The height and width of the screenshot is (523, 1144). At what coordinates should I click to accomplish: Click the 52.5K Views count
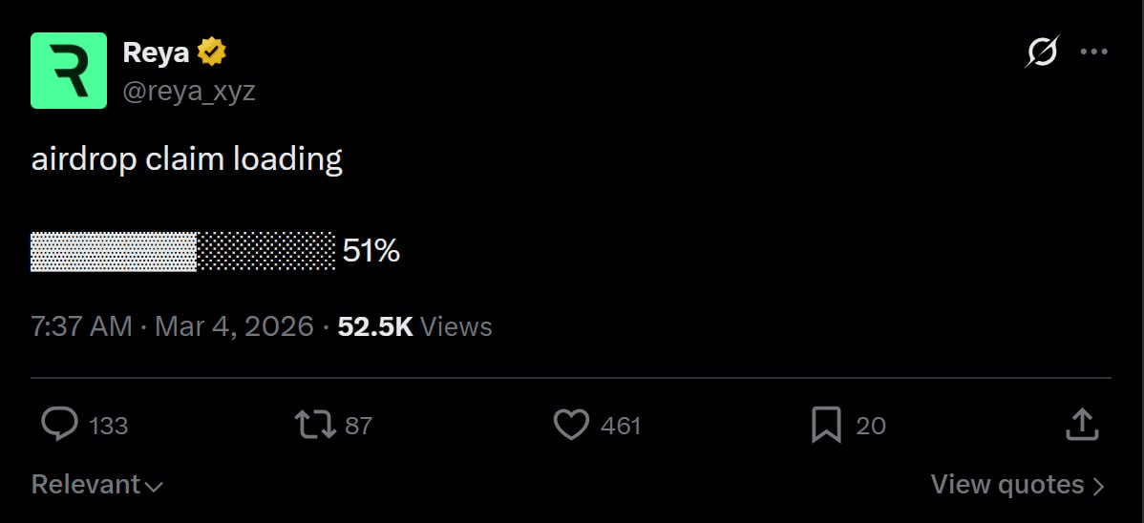(414, 326)
